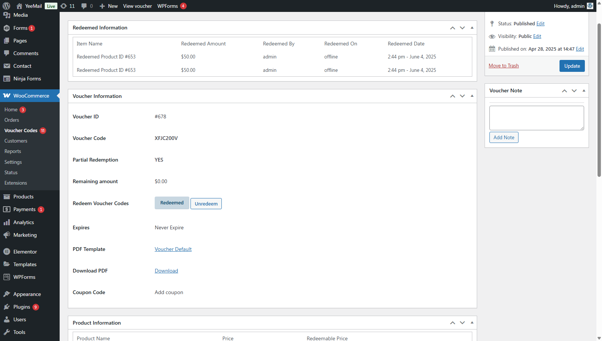Click the visibility eye icon

[x=492, y=36]
